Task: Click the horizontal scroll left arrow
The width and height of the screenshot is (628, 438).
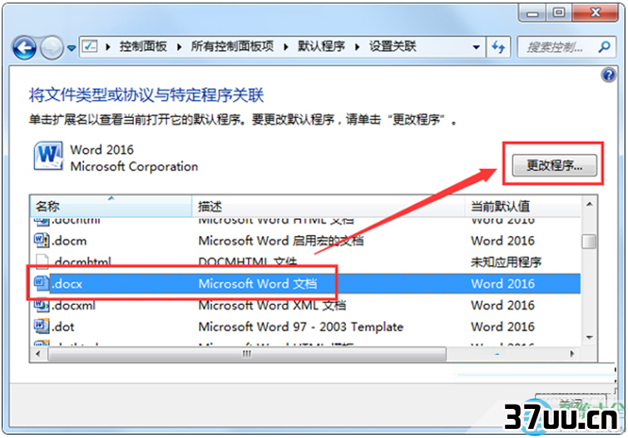Action: click(38, 353)
